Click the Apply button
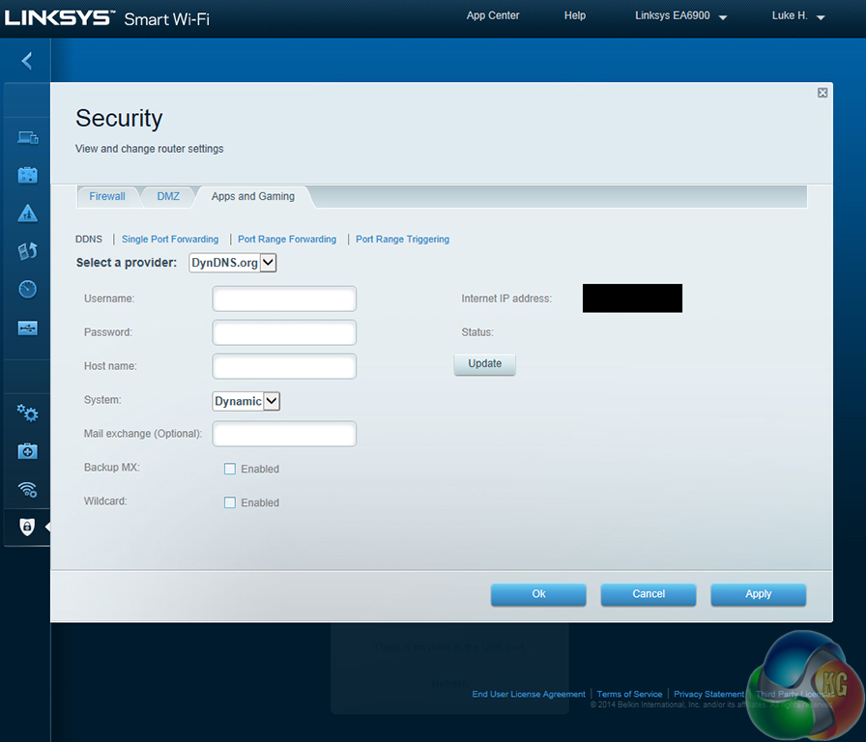Screen dimensions: 866x742 click(759, 594)
